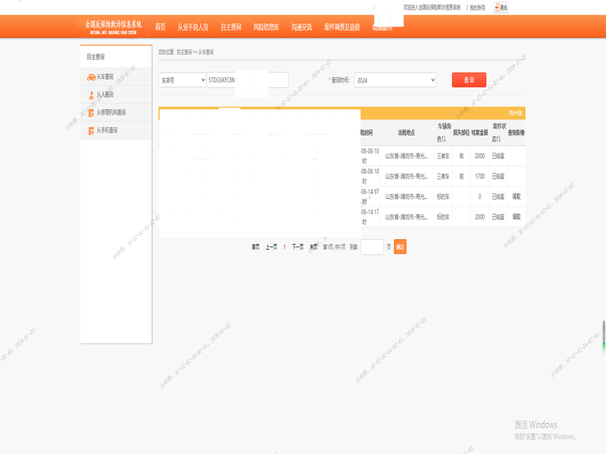The height and width of the screenshot is (454, 606).
Task: Sort by the 车辆角色 column arrows
Action: coord(443,139)
